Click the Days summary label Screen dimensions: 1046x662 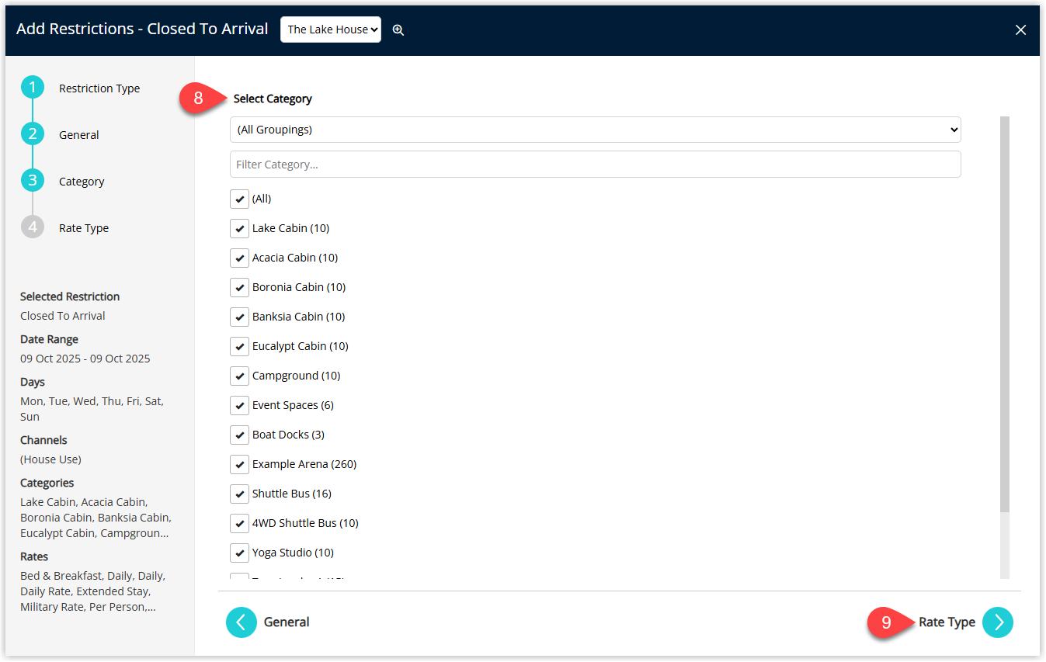click(33, 382)
